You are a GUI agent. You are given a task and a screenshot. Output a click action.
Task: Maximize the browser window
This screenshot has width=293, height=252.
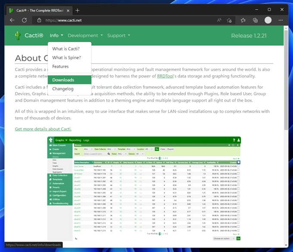coord(269,9)
